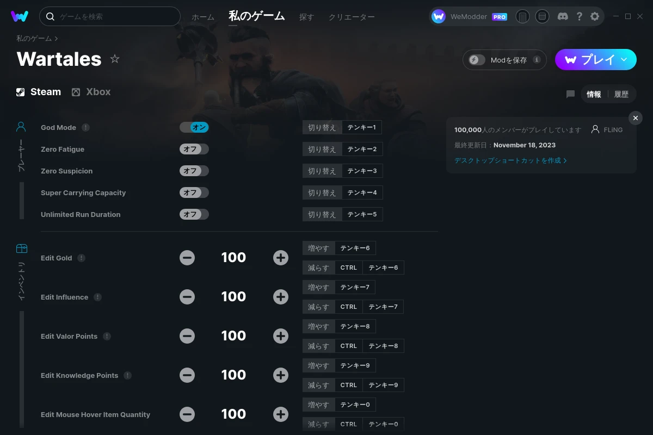The width and height of the screenshot is (653, 435).
Task: Select the Steam platform tab
Action: 38,92
